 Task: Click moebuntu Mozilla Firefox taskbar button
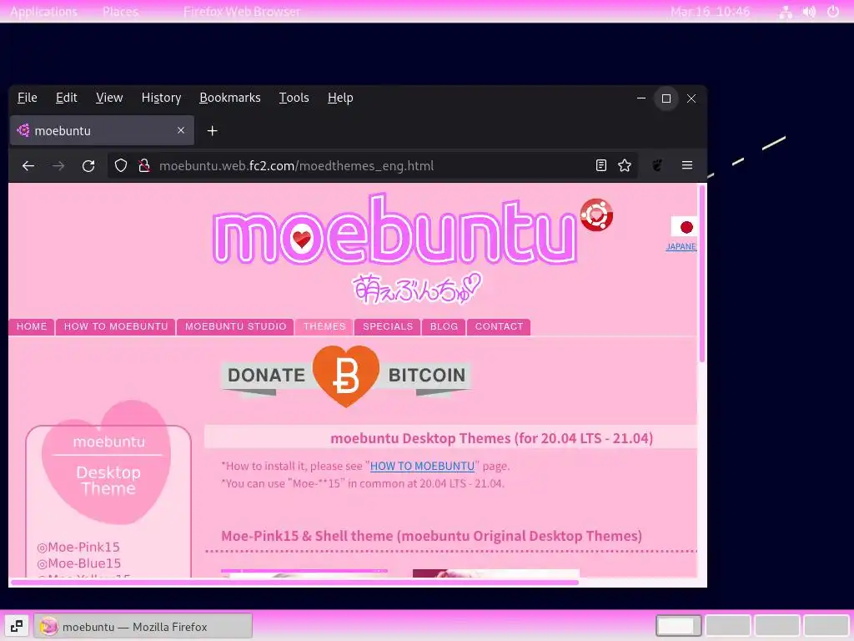pyautogui.click(x=143, y=626)
